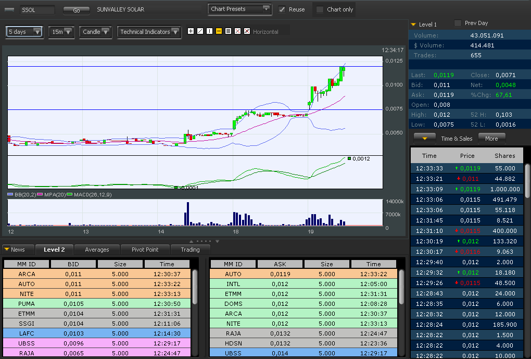Enable the Chart only checkbox
This screenshot has width=531, height=359.
click(320, 9)
